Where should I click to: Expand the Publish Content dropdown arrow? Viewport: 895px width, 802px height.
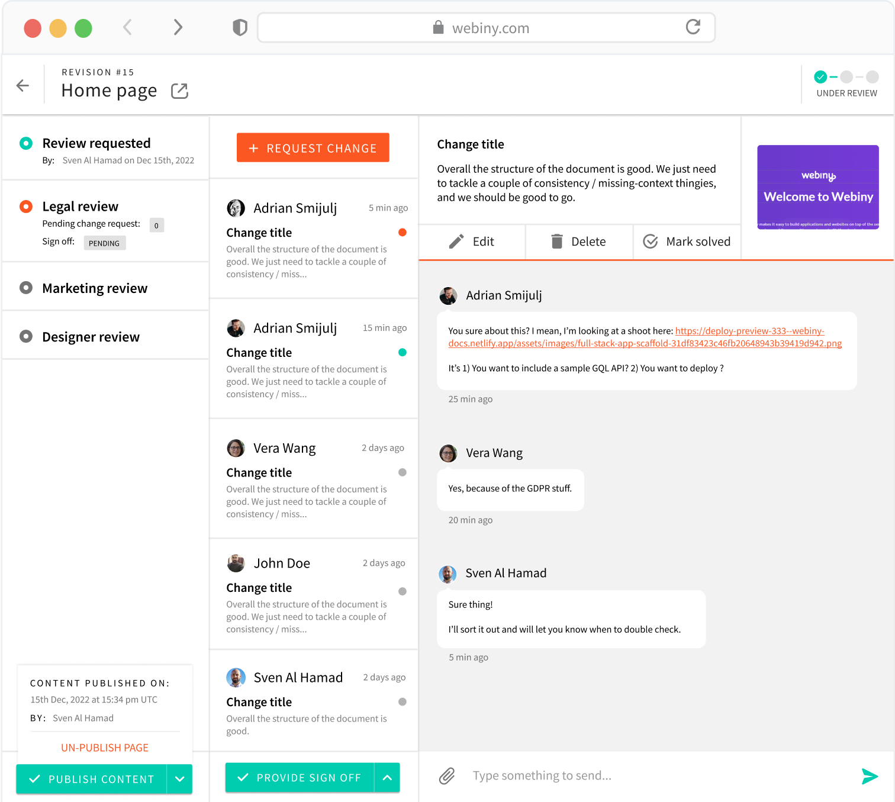point(180,779)
